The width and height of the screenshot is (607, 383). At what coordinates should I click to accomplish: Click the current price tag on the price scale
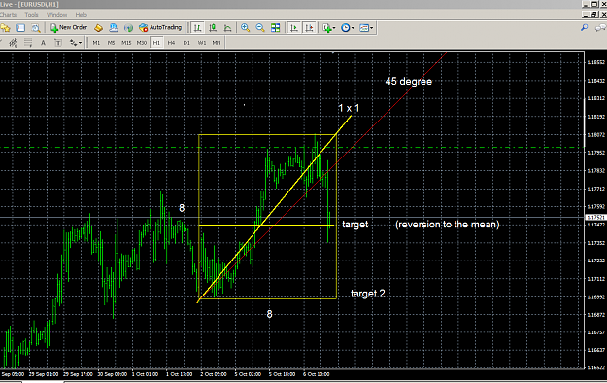595,217
